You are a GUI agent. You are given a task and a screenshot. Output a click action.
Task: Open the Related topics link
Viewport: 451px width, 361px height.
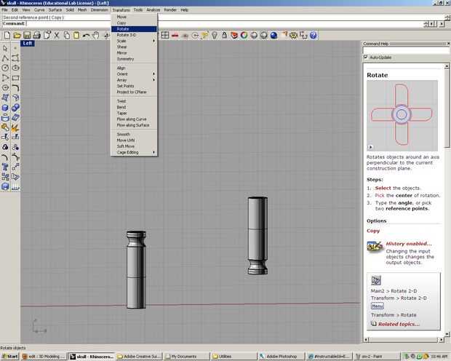pos(398,325)
